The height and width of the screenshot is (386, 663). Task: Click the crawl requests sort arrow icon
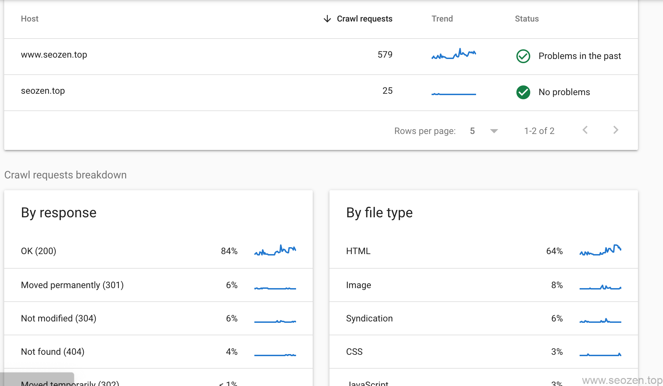(327, 19)
